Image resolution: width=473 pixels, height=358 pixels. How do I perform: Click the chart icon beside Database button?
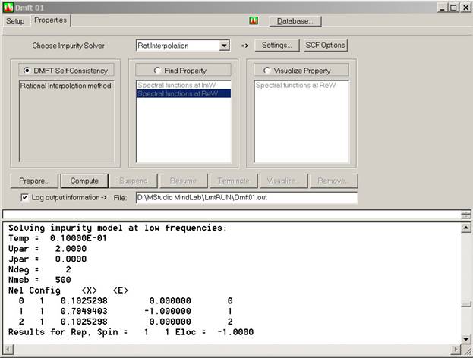click(254, 20)
